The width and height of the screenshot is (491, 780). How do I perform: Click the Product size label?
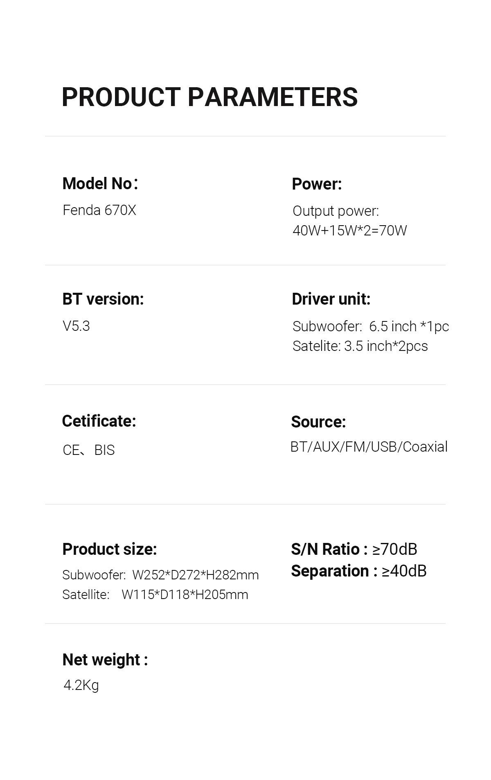coord(110,549)
